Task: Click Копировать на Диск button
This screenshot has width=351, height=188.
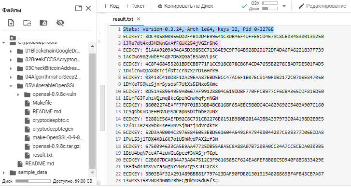Action: click(x=185, y=6)
